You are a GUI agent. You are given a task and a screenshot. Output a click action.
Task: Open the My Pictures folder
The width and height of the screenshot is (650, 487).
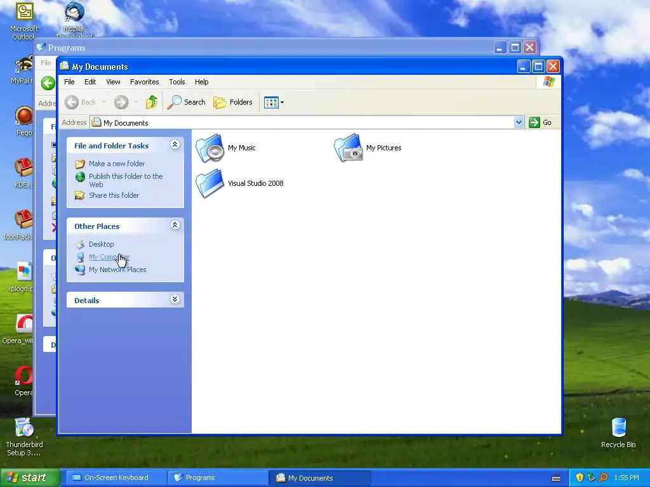[x=368, y=148]
